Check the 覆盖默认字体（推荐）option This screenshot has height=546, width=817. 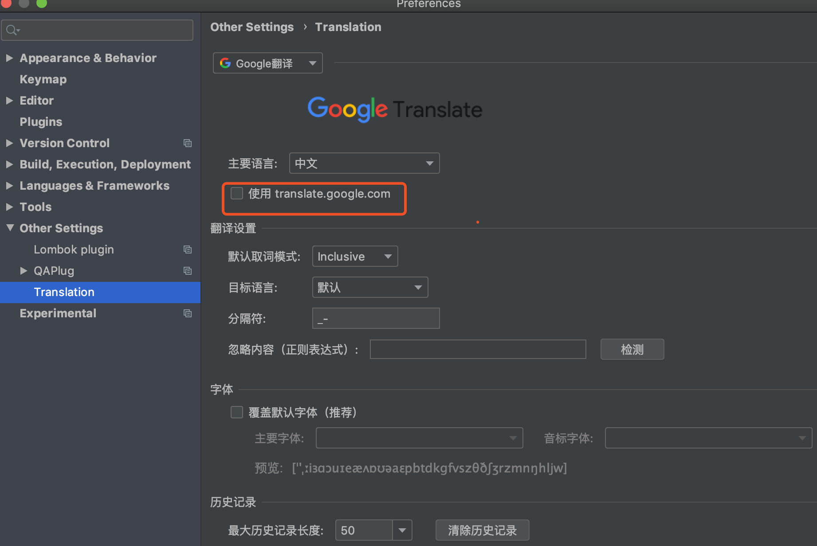tap(237, 412)
